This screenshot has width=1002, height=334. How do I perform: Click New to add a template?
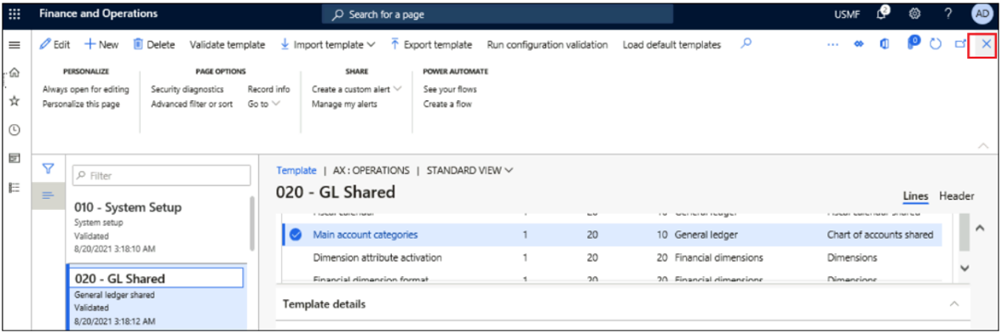tap(101, 44)
